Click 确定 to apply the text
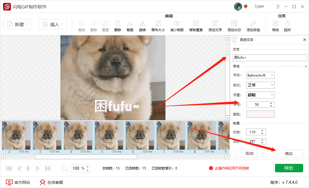Image resolution: width=309 pixels, height=188 pixels. [x=289, y=153]
